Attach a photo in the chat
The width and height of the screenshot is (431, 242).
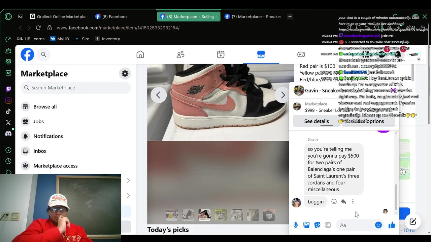click(306, 225)
